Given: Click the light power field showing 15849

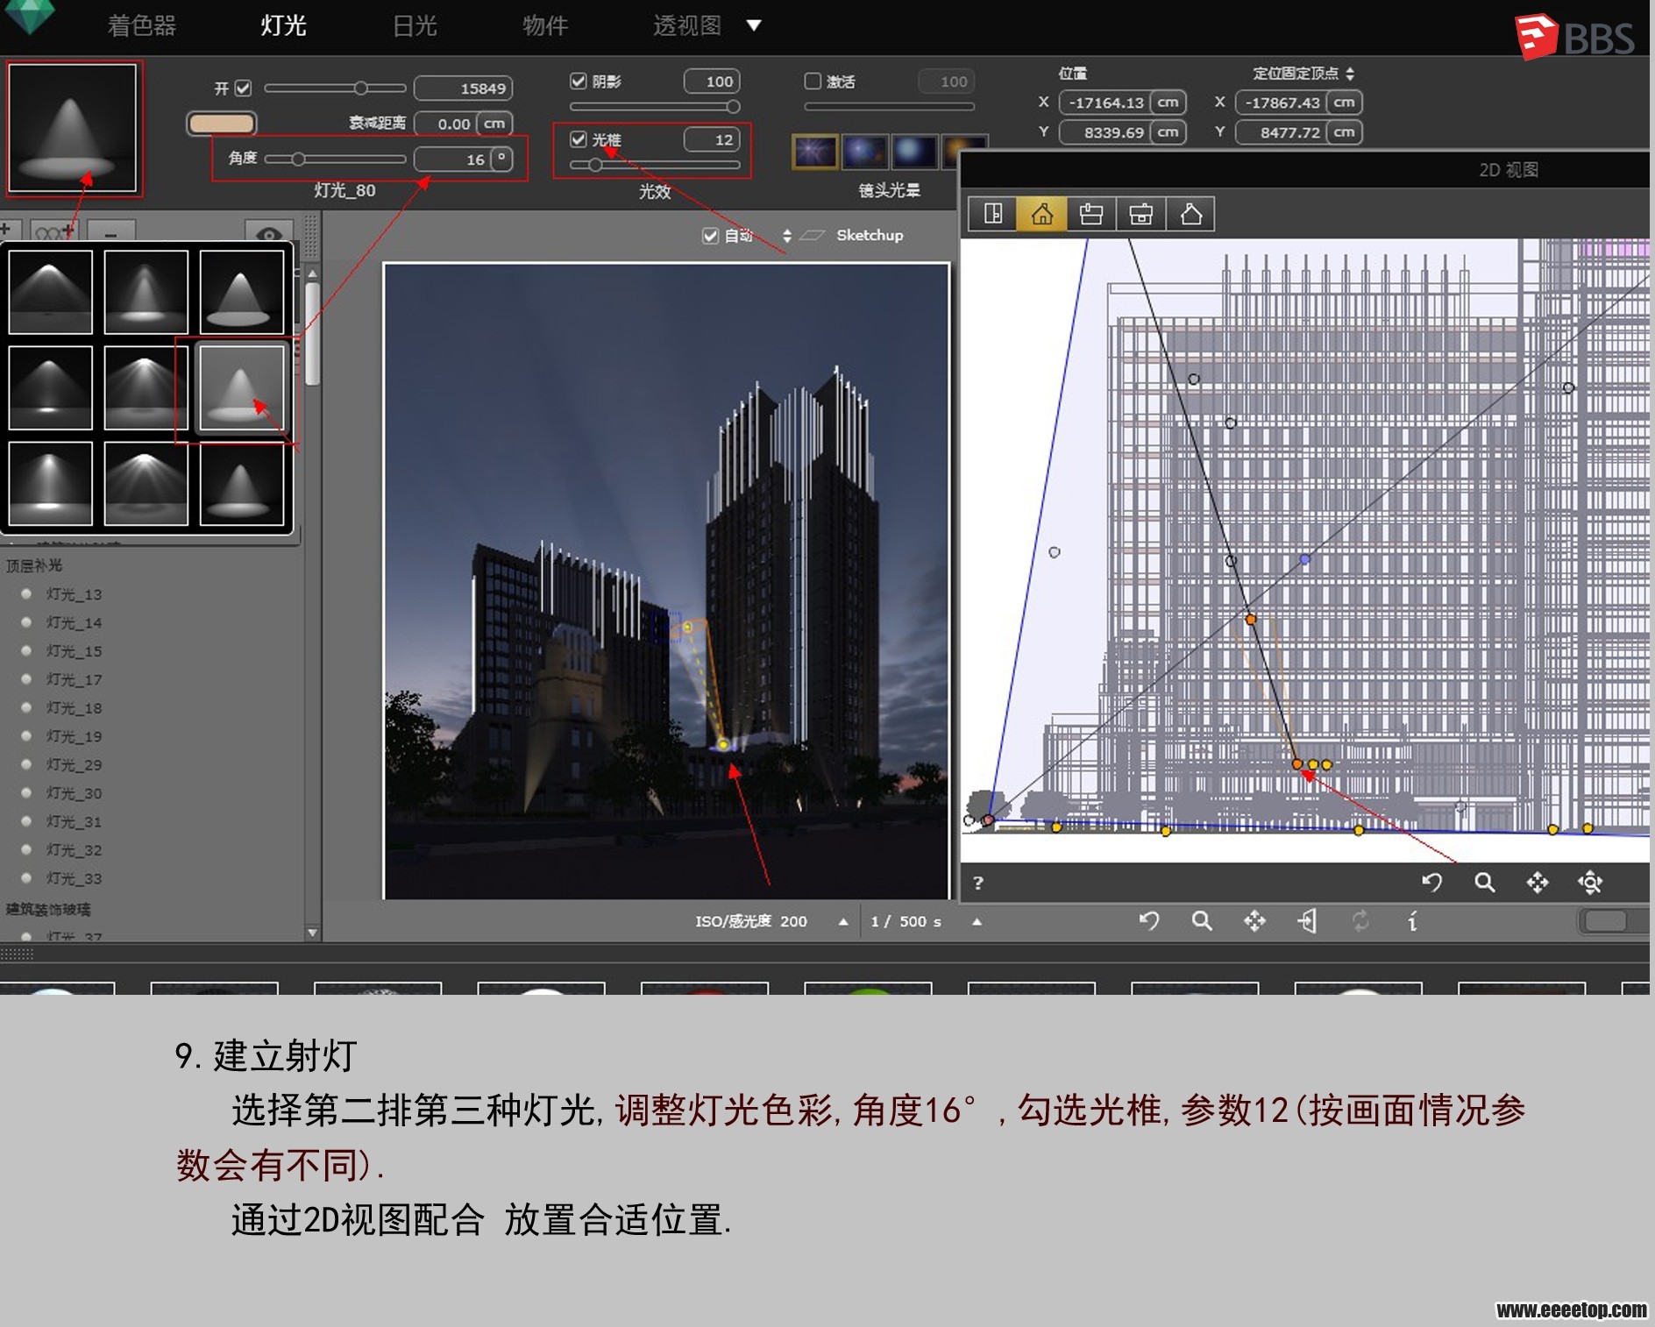Looking at the screenshot, I should 463,89.
